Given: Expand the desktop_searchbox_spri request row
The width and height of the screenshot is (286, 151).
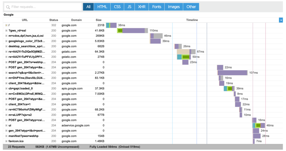Looking at the screenshot, I should [6, 46].
